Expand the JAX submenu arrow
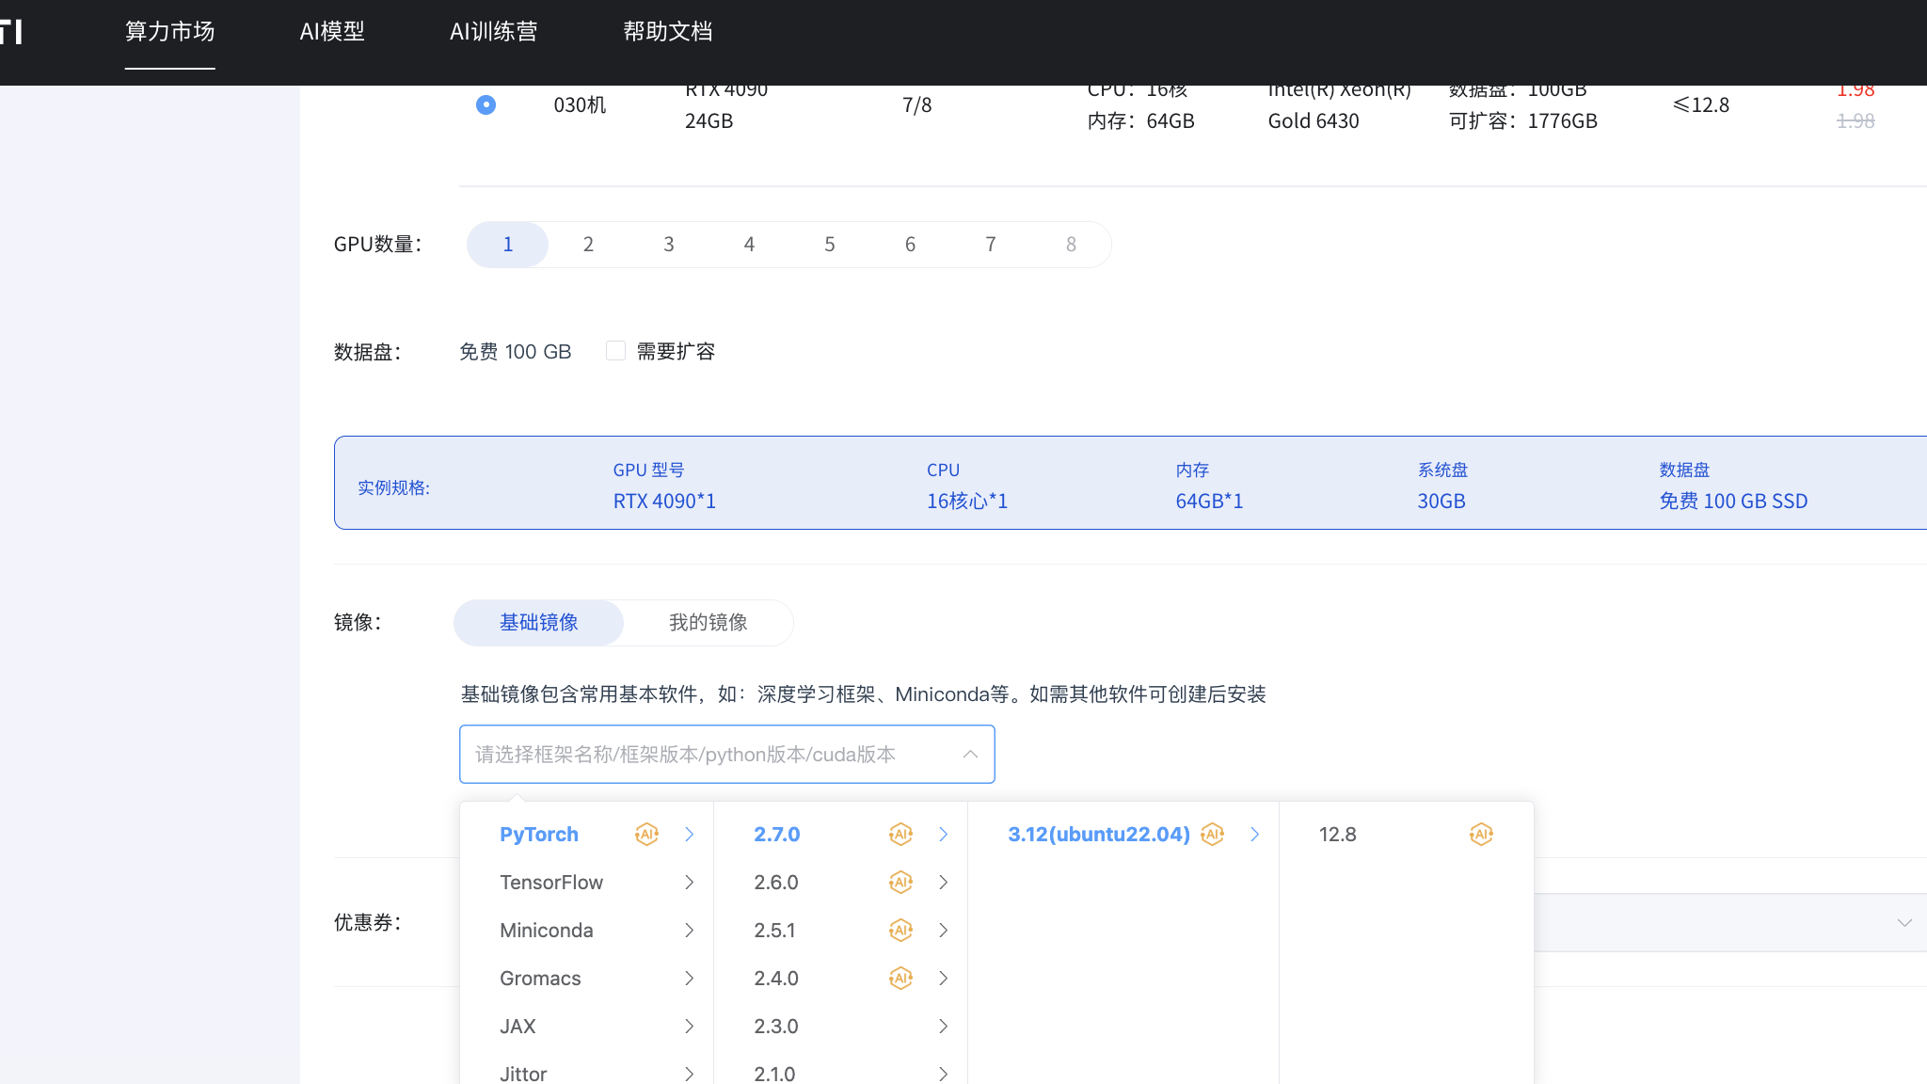Screen dimensions: 1927x1084 [x=689, y=1027]
